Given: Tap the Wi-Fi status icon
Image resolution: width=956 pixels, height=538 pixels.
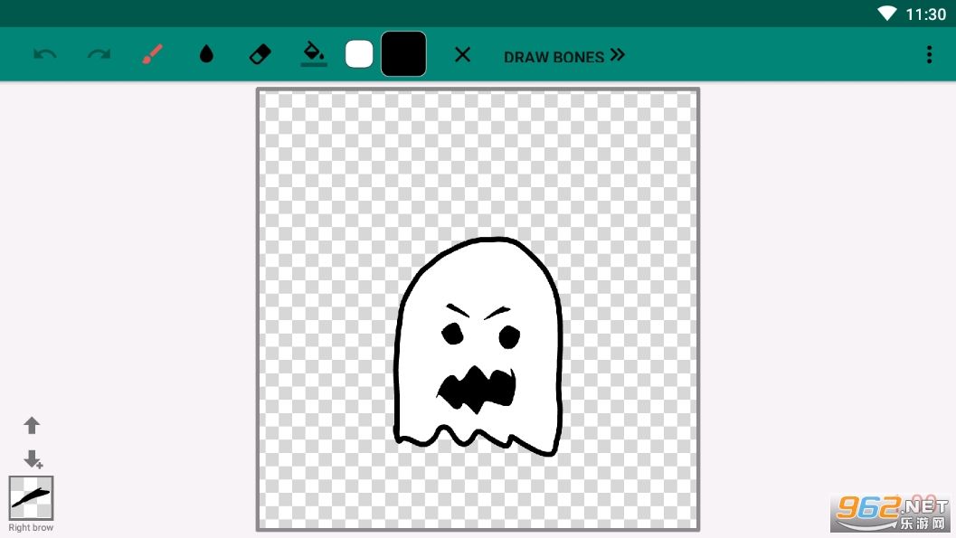Looking at the screenshot, I should click(886, 14).
